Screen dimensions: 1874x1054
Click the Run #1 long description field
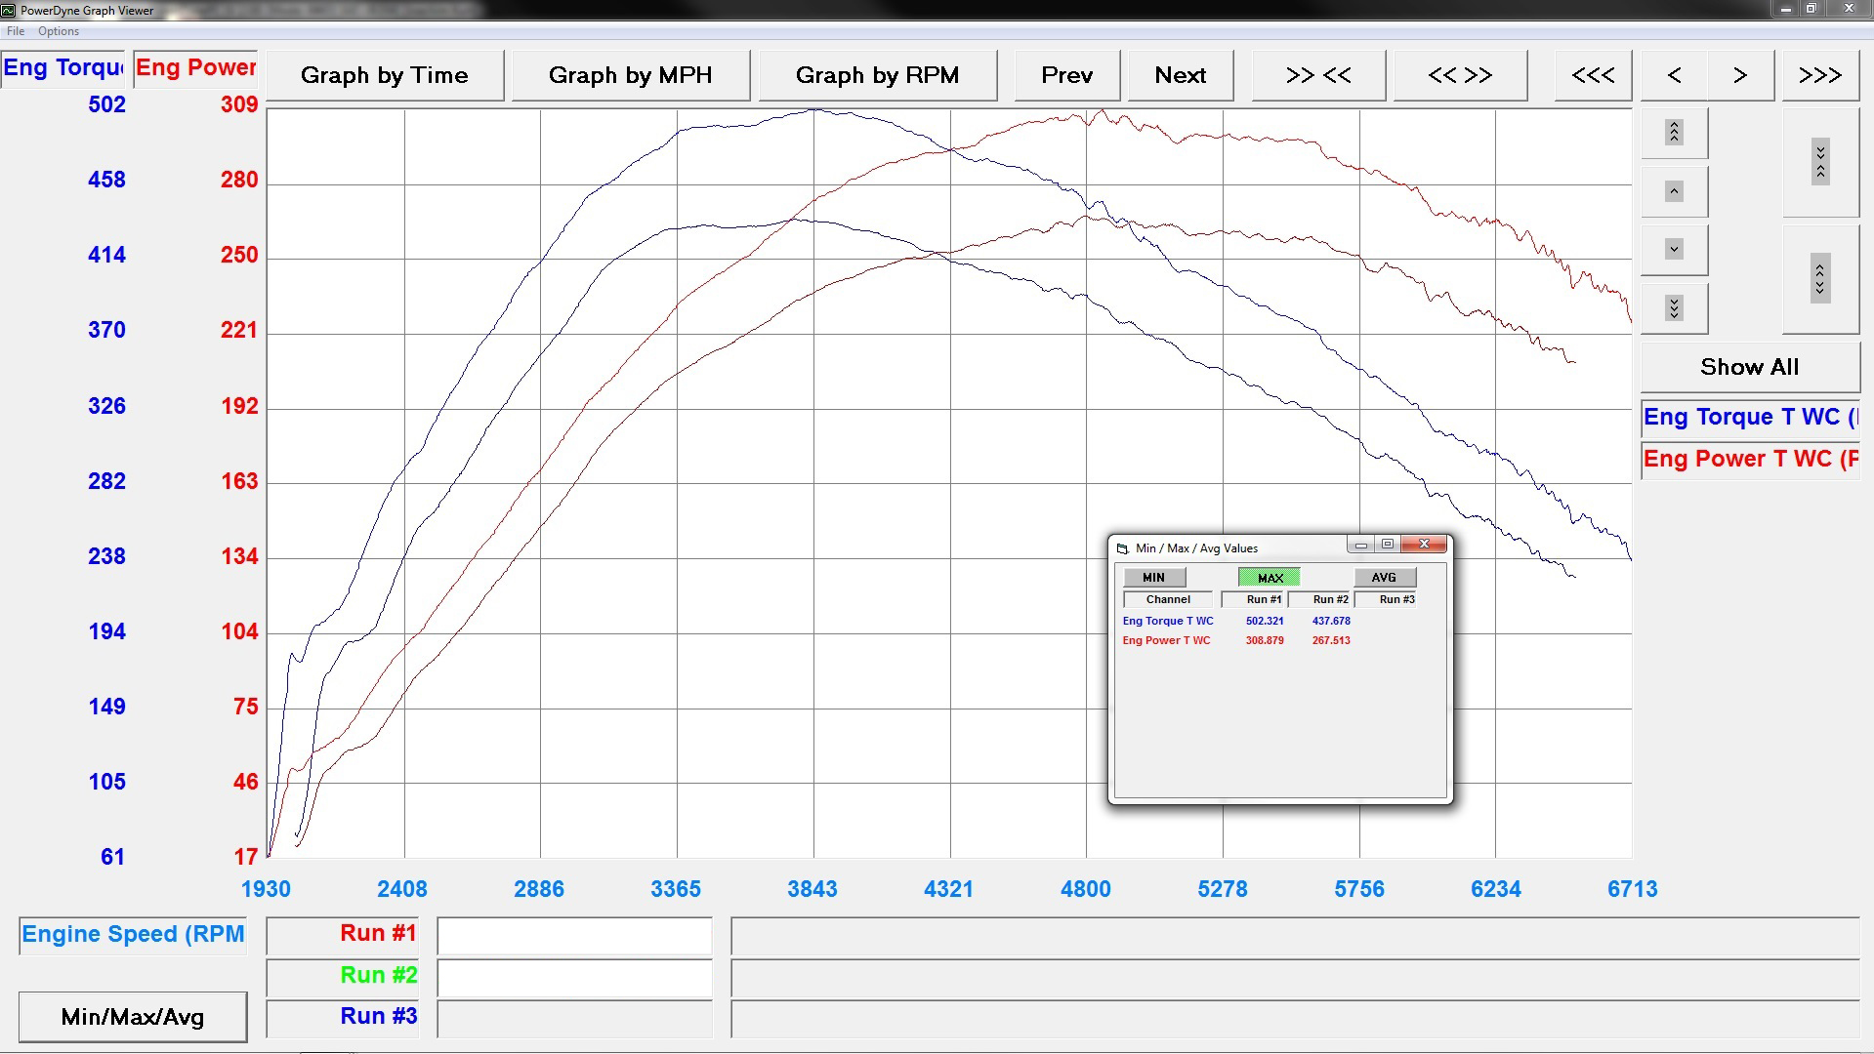tap(1295, 936)
